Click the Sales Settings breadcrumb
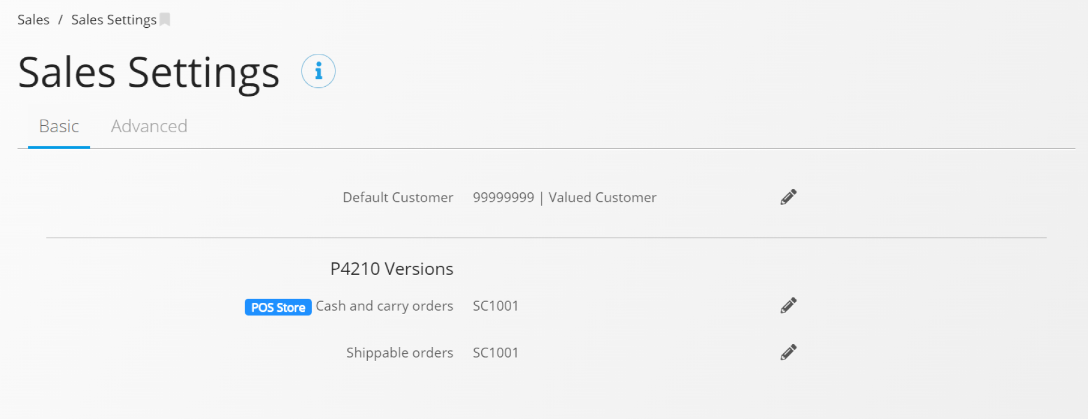Viewport: 1088px width, 419px height. [x=114, y=20]
